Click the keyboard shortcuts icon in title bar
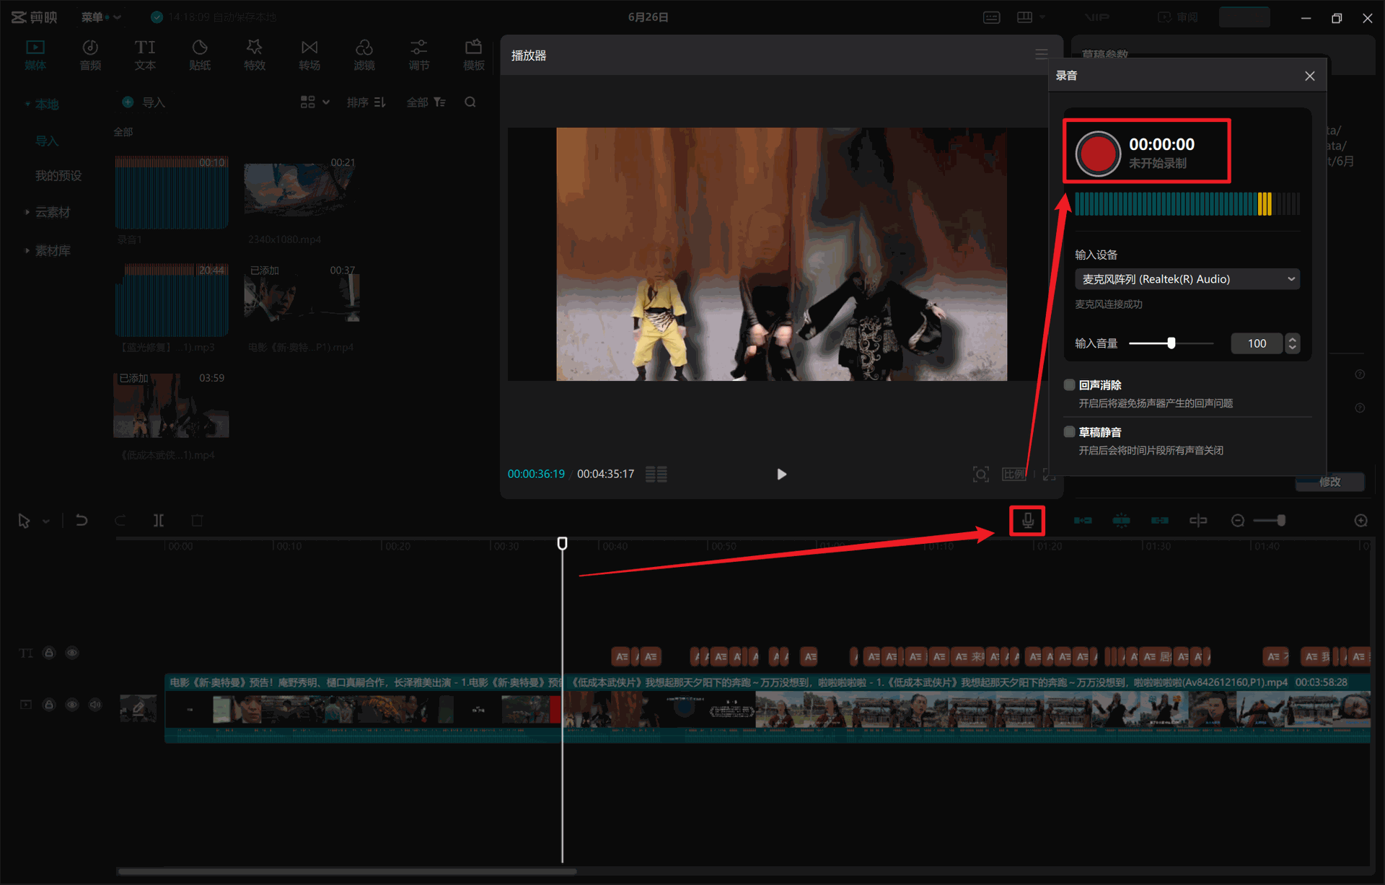This screenshot has width=1385, height=885. [991, 17]
